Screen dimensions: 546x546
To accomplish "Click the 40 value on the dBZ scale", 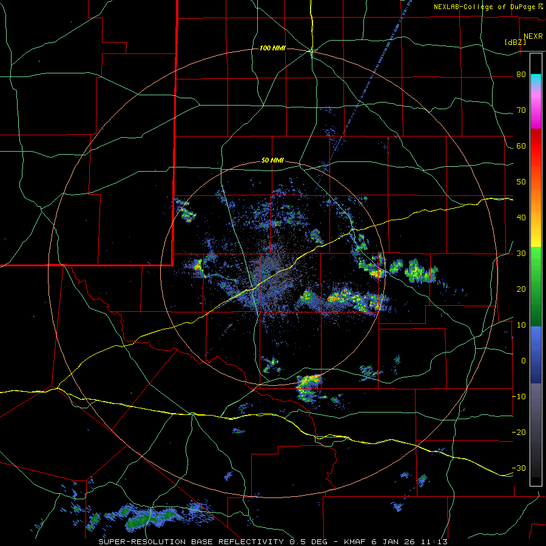I will coord(521,218).
